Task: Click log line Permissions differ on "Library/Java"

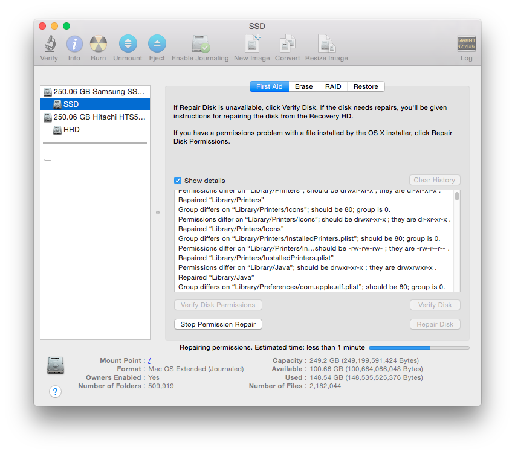Action: pos(308,267)
